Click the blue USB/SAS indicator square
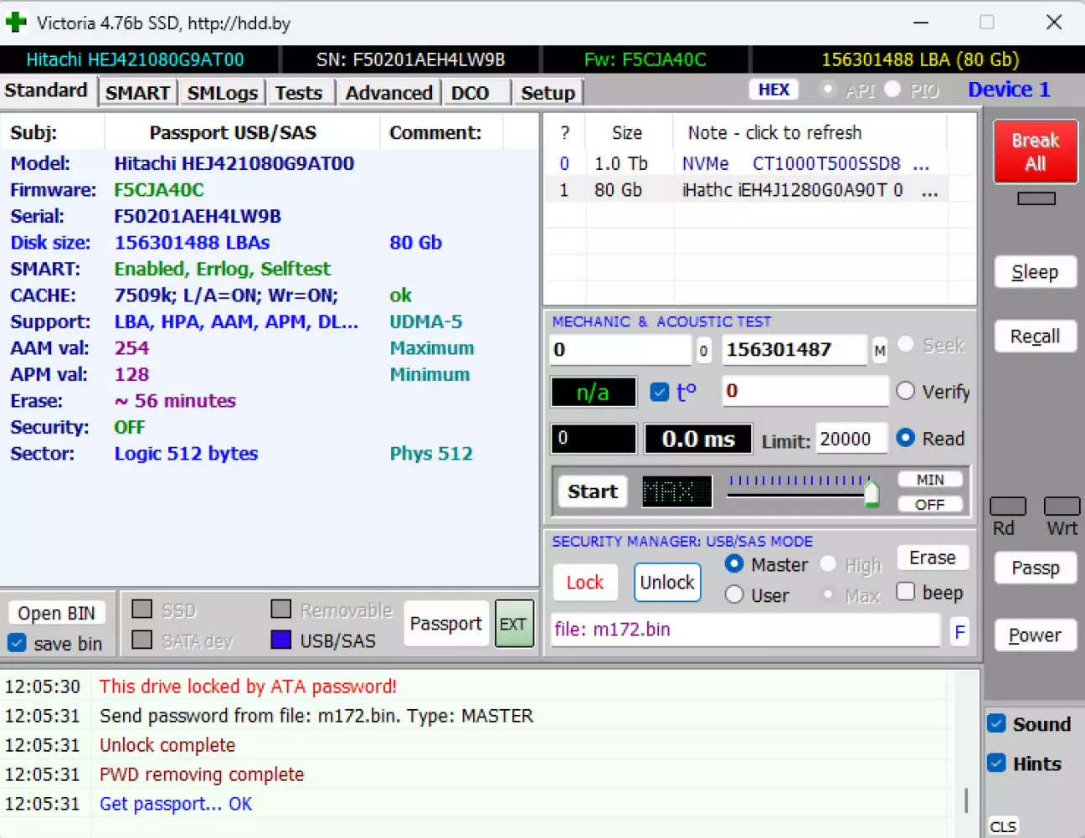The width and height of the screenshot is (1085, 838). (281, 640)
